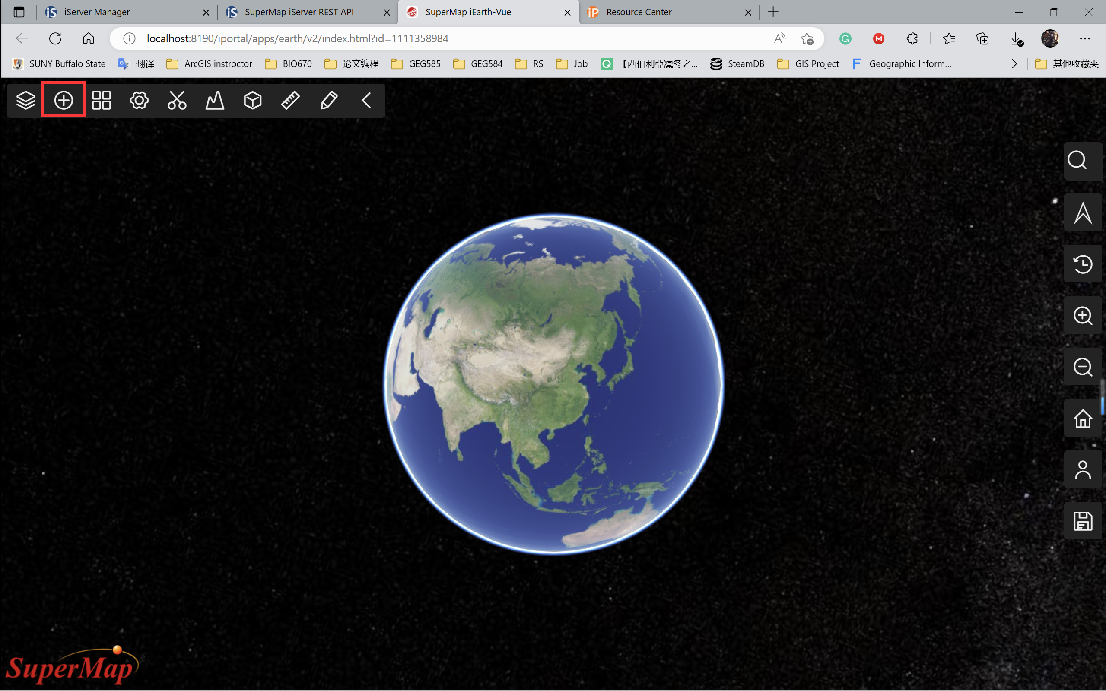Open the search panel on the right

(1082, 161)
